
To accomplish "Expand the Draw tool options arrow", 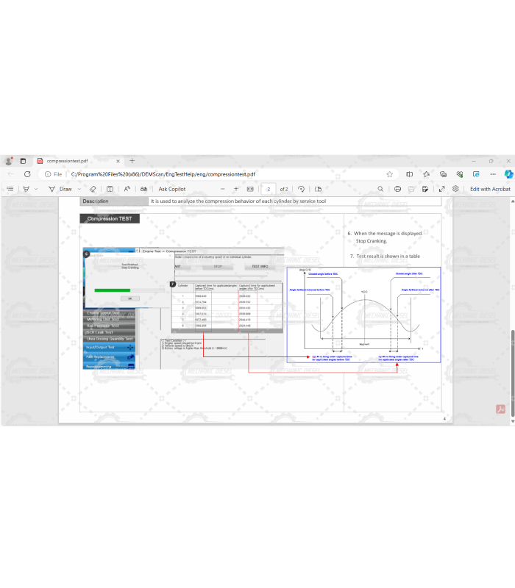I will 79,189.
